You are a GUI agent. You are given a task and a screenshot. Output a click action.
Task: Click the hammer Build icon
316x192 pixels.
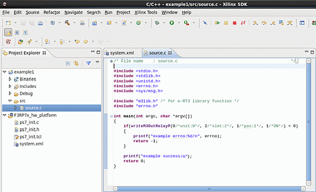(67, 23)
